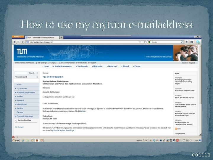Open news 'A cut above the Eiffel Tower'
This screenshot has width=213, height=160.
pyautogui.click(x=185, y=91)
